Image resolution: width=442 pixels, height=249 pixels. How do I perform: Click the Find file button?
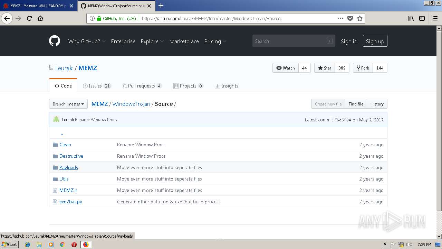[x=356, y=104]
